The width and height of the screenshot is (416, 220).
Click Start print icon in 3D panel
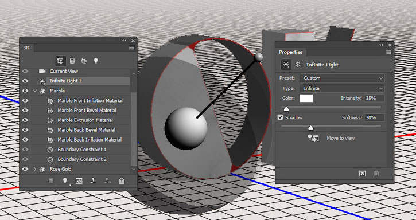point(93,181)
